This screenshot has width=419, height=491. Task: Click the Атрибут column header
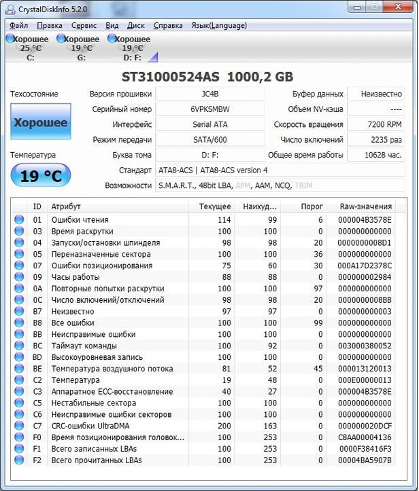tap(118, 206)
